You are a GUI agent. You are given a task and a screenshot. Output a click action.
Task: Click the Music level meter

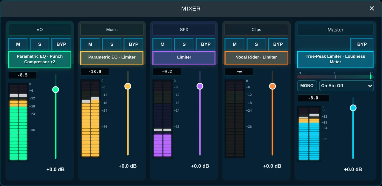point(90,119)
